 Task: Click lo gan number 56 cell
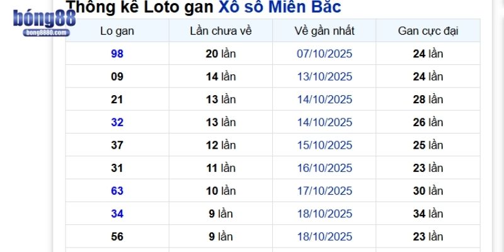point(117,237)
